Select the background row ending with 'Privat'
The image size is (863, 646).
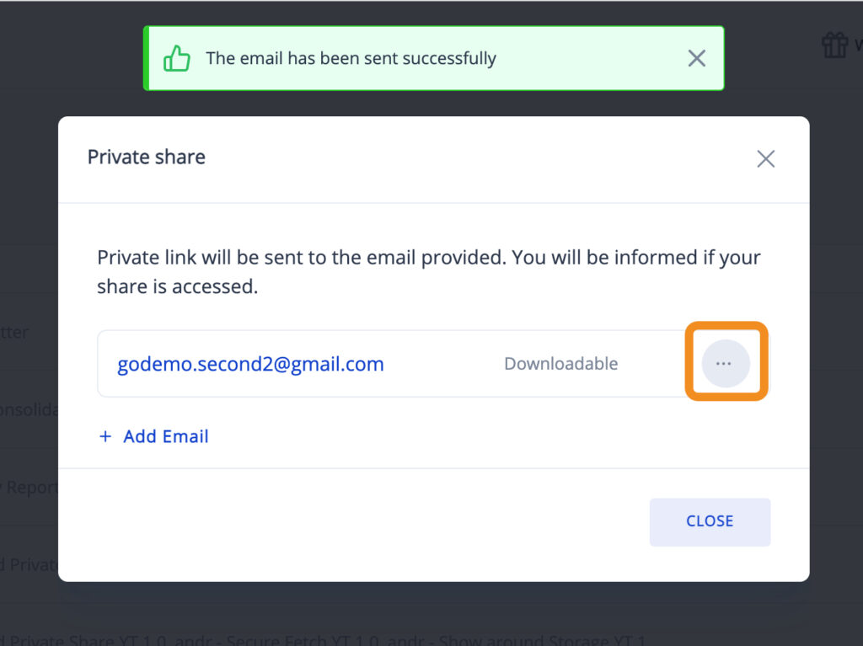[29, 564]
